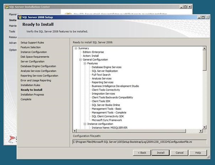Click the SQL Server 2008 Setup title icon

click(20, 17)
